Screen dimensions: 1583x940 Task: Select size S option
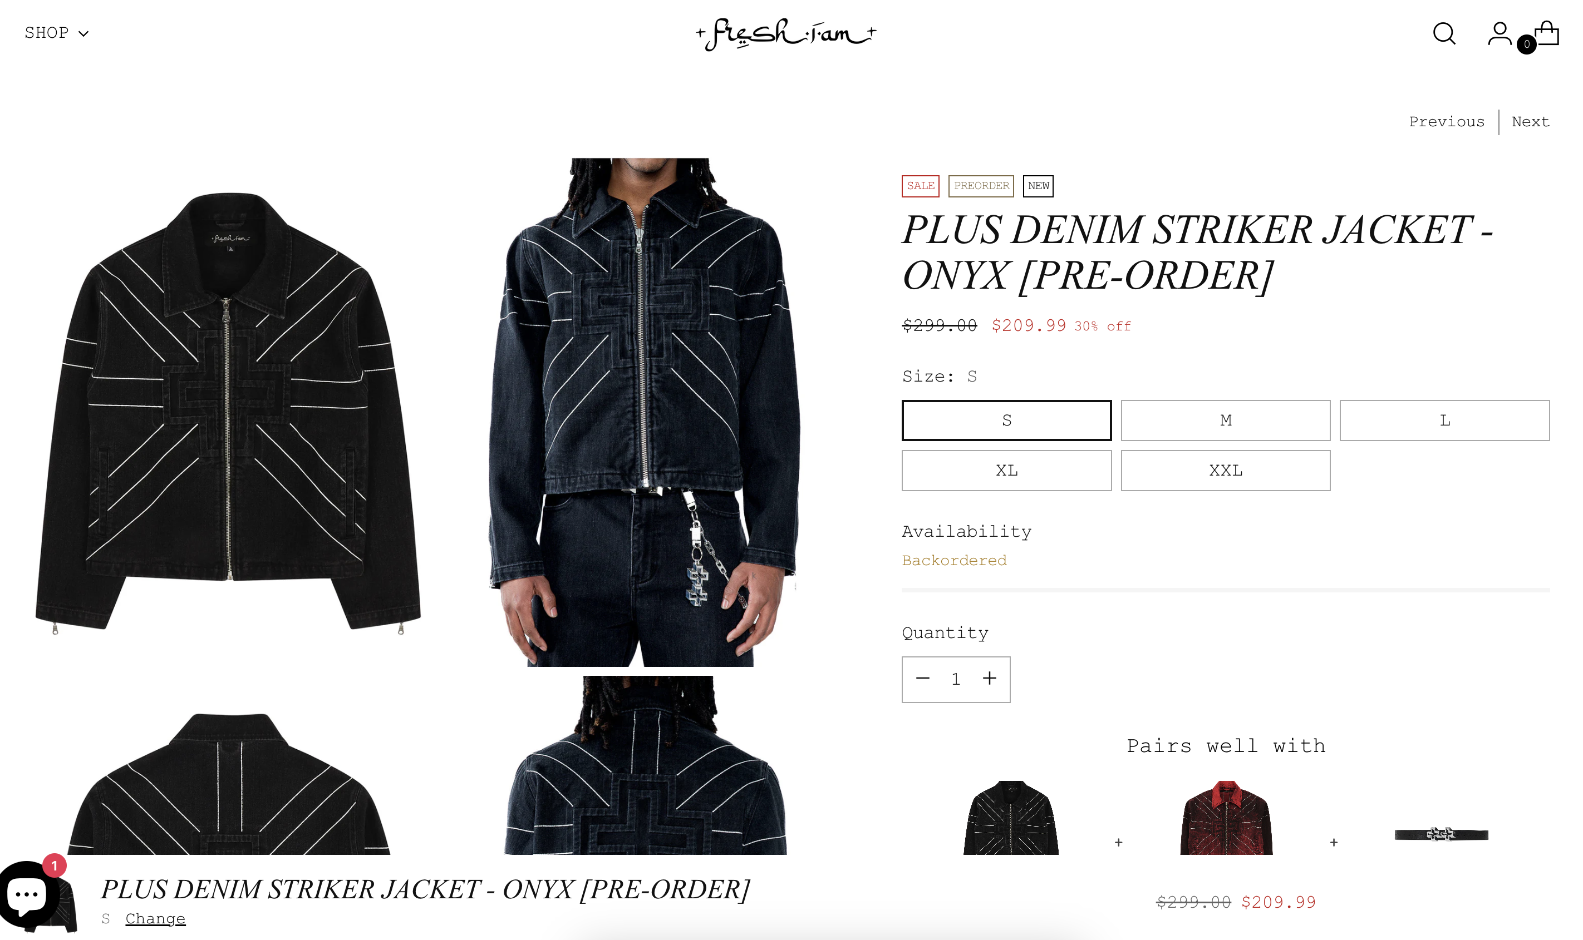1006,420
